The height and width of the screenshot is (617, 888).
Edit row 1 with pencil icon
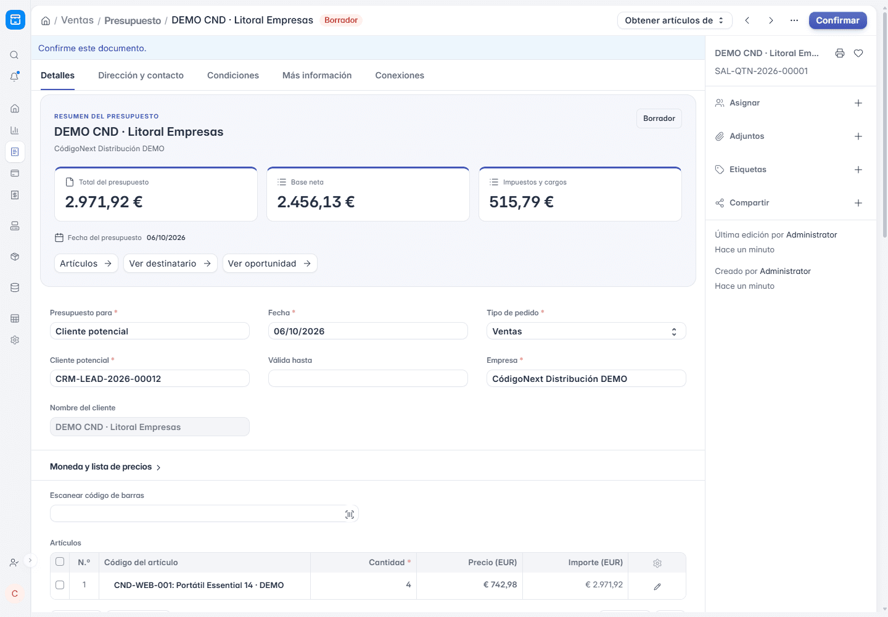[x=657, y=586]
